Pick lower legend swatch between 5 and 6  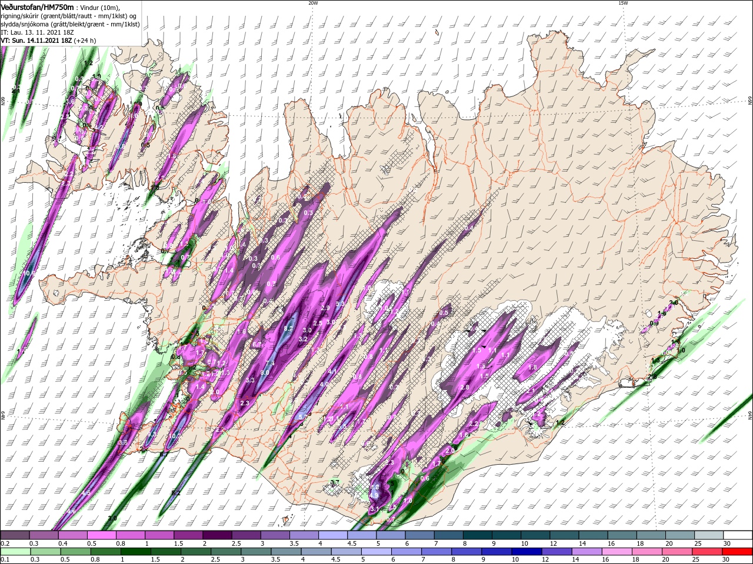pos(376,552)
